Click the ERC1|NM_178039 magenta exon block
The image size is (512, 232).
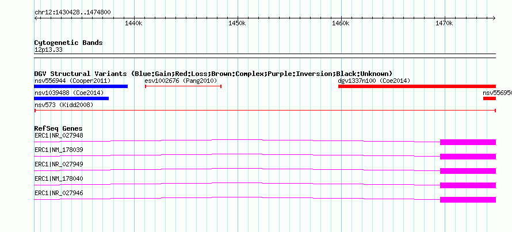pyautogui.click(x=468, y=157)
